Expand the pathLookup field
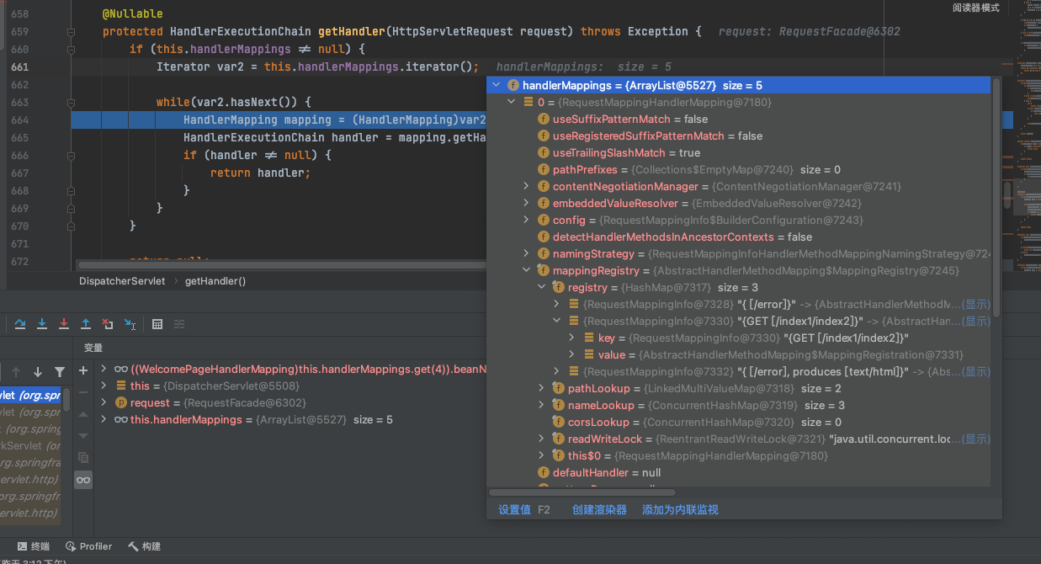The image size is (1041, 564). [542, 388]
